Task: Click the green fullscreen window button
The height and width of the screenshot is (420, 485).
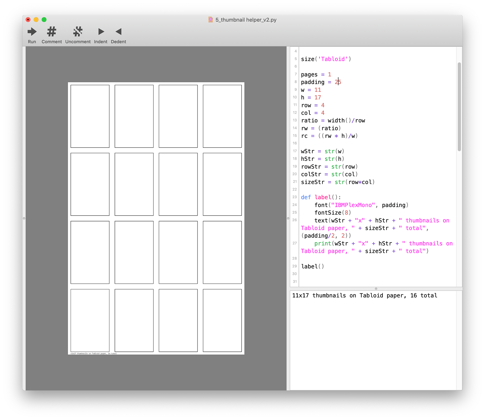Action: pyautogui.click(x=44, y=20)
